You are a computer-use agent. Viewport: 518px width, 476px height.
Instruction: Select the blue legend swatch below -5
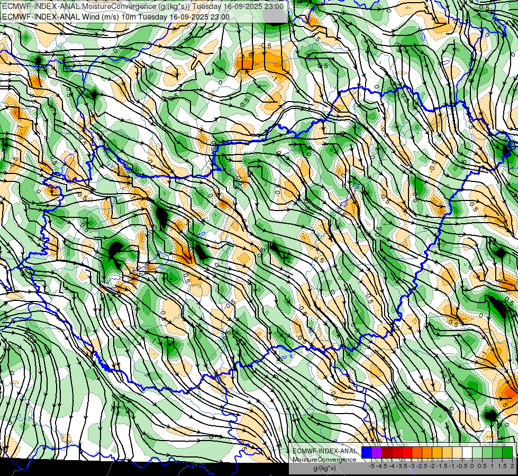coord(367,453)
